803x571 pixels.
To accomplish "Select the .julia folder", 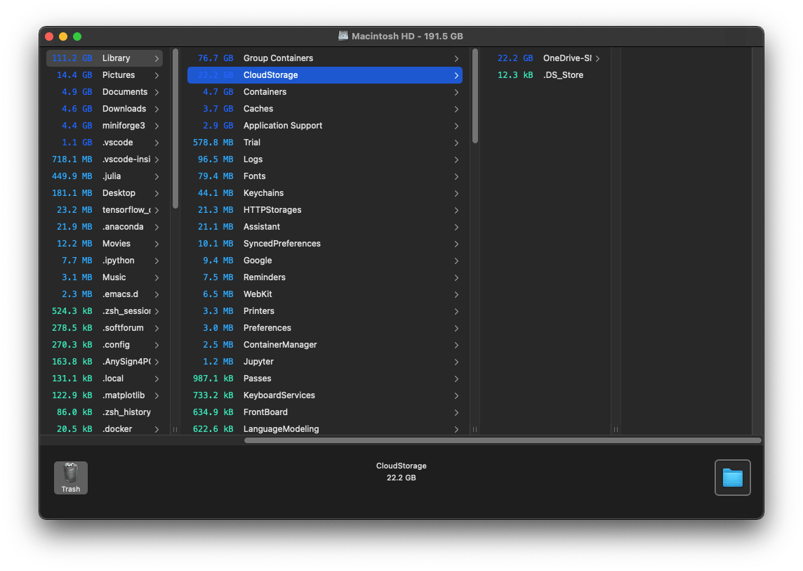I will coord(105,176).
